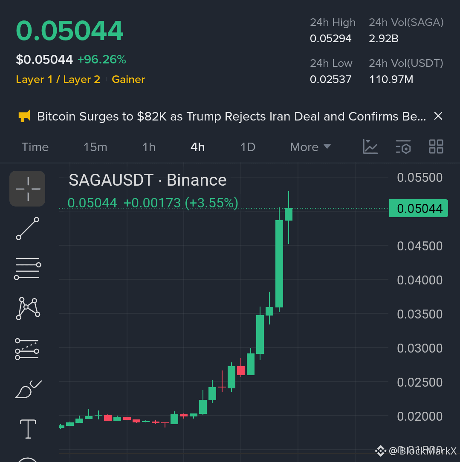Screen dimensions: 460x462
Task: Click the green 0.05044 price axis label
Action: coord(418,208)
